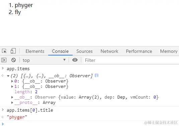Viewport: 179px width, 126px height.
Task: Toggle the device toolbar icon
Action: (13, 51)
